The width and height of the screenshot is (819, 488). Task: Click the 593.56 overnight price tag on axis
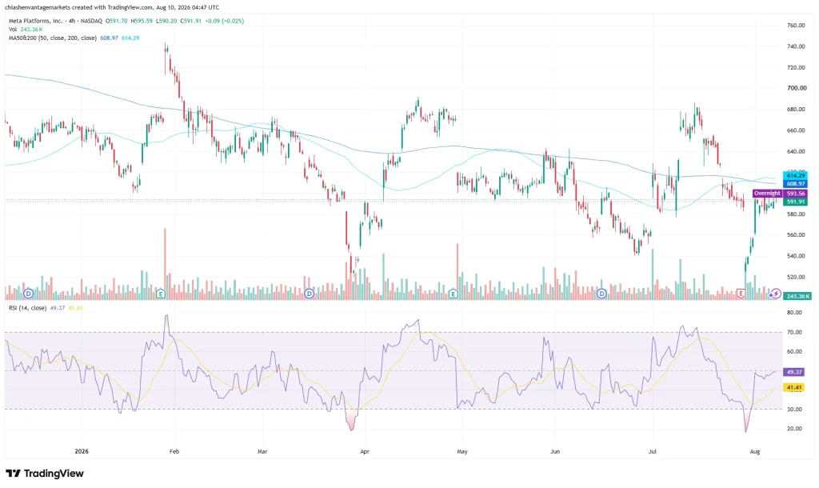(x=796, y=194)
